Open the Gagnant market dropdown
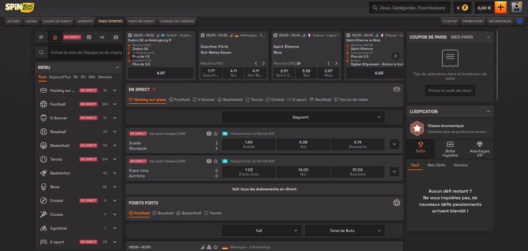528x251 pixels. coord(303,117)
